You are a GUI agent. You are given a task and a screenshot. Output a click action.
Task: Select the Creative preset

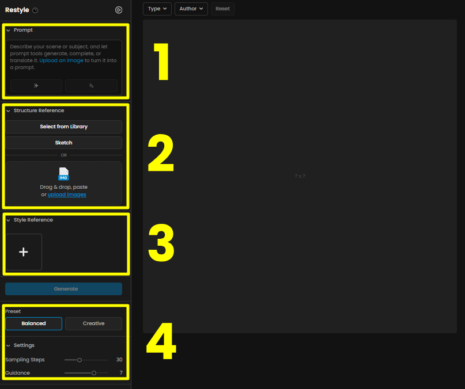pyautogui.click(x=93, y=323)
